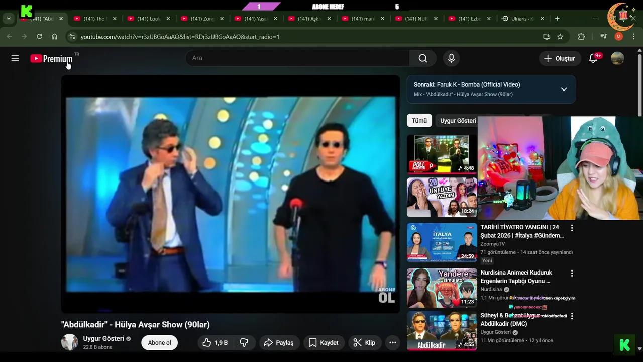Image resolution: width=643 pixels, height=362 pixels.
Task: Switch to the '(141) Aşk' browser tab
Action: [x=309, y=19]
